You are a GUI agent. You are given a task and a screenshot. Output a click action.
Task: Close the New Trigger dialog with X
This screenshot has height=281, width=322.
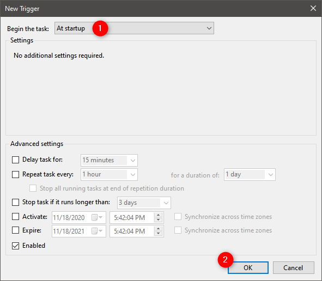point(313,8)
